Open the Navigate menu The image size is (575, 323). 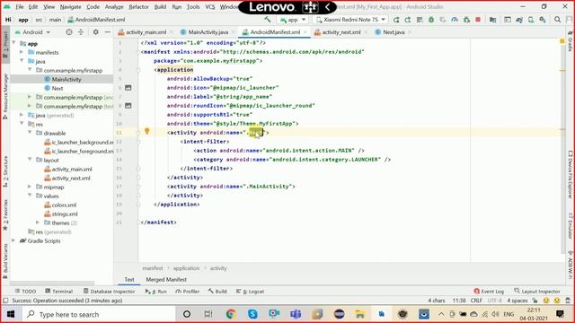pyautogui.click(x=70, y=7)
